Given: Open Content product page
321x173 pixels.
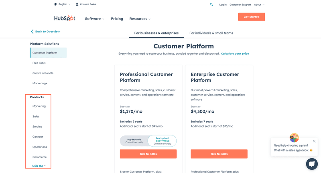Looking at the screenshot, I should (x=37, y=137).
